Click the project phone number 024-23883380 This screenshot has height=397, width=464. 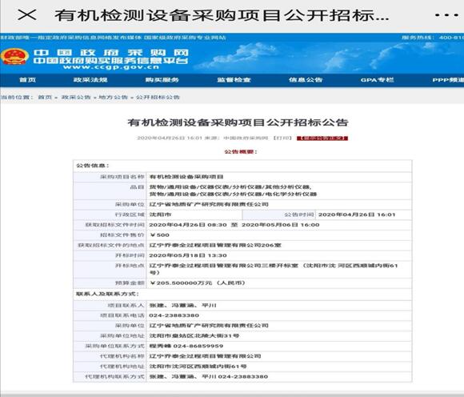174,315
